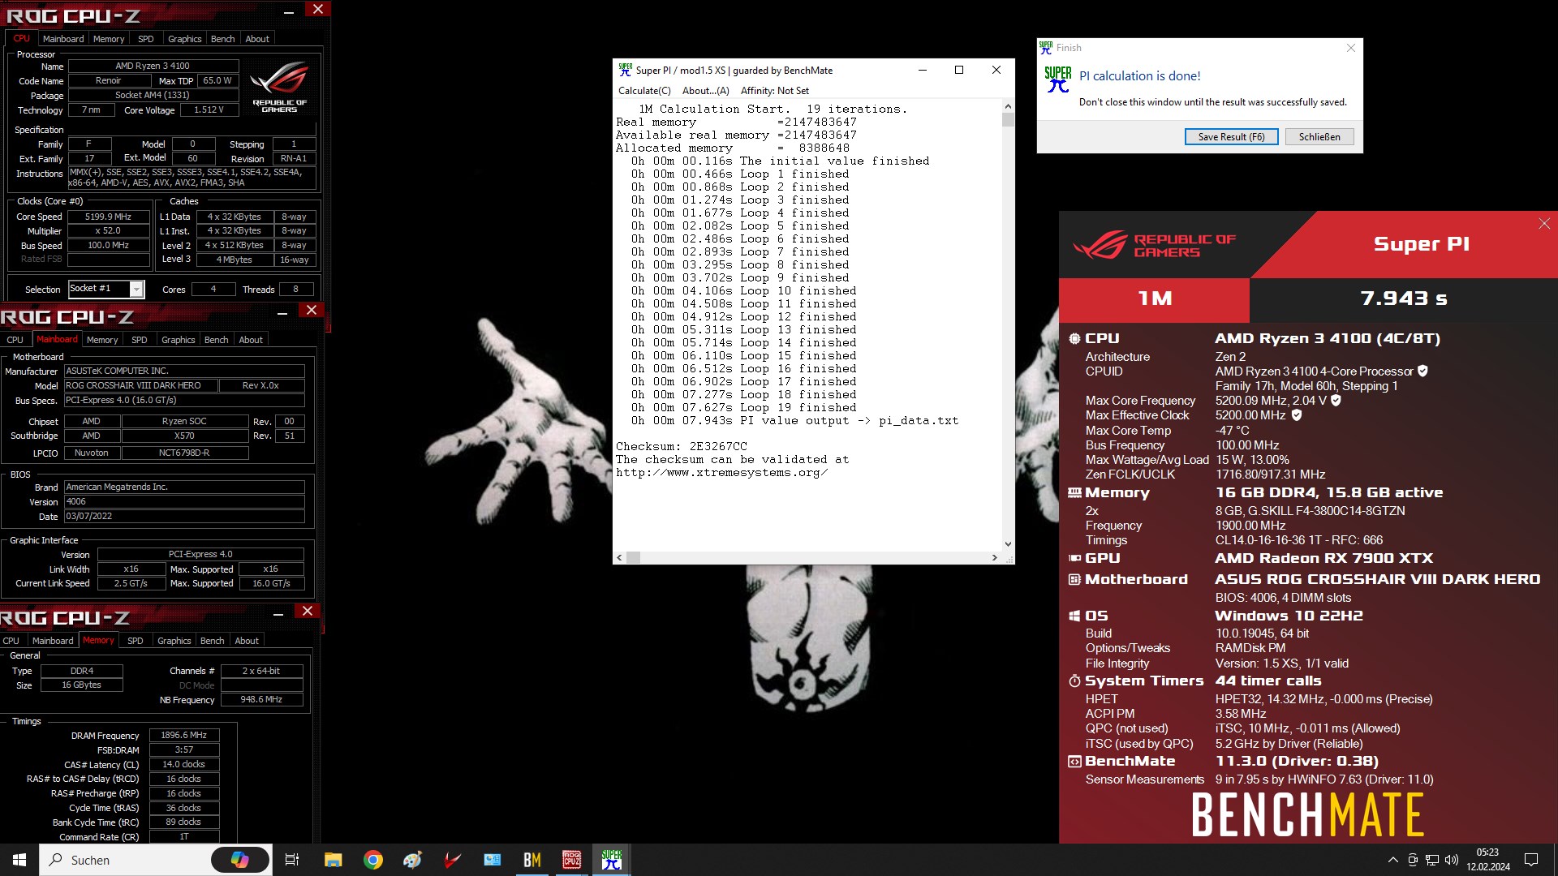Click the Super PI icon in Finish dialog
Screen dimensions: 1558x876
(1058, 79)
